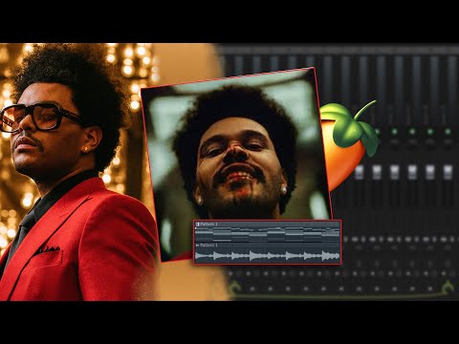Viewport: 459px width, 344px height.
Task: Select the Pattern 1 audio waveform clip
Action: (267, 253)
